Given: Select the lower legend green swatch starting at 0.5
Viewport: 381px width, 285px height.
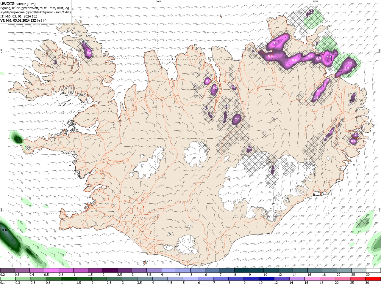Looking at the screenshot, I should 38,279.
